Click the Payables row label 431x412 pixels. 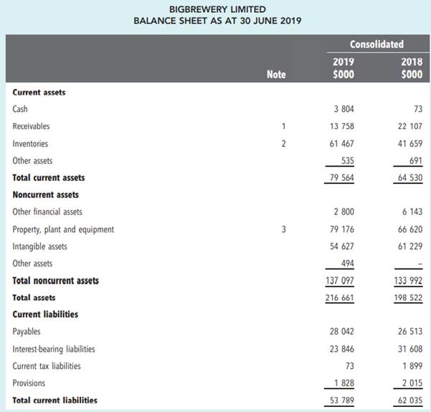point(27,332)
